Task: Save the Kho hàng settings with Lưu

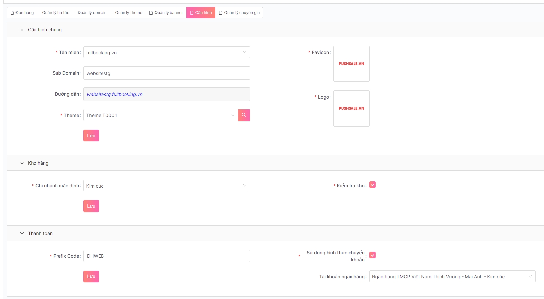Action: tap(91, 206)
